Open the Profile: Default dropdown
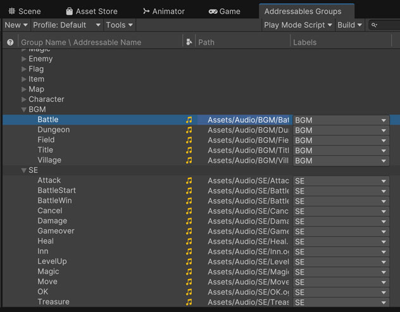Image resolution: width=400 pixels, height=312 pixels. coord(67,25)
